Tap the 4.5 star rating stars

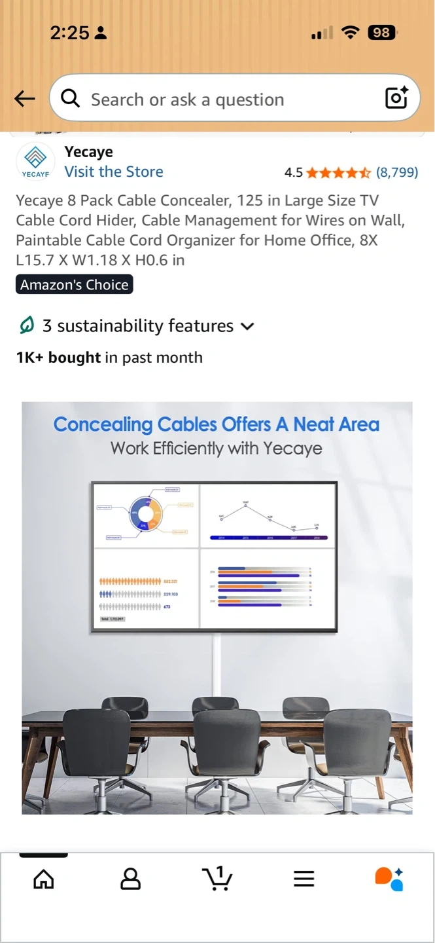[338, 173]
